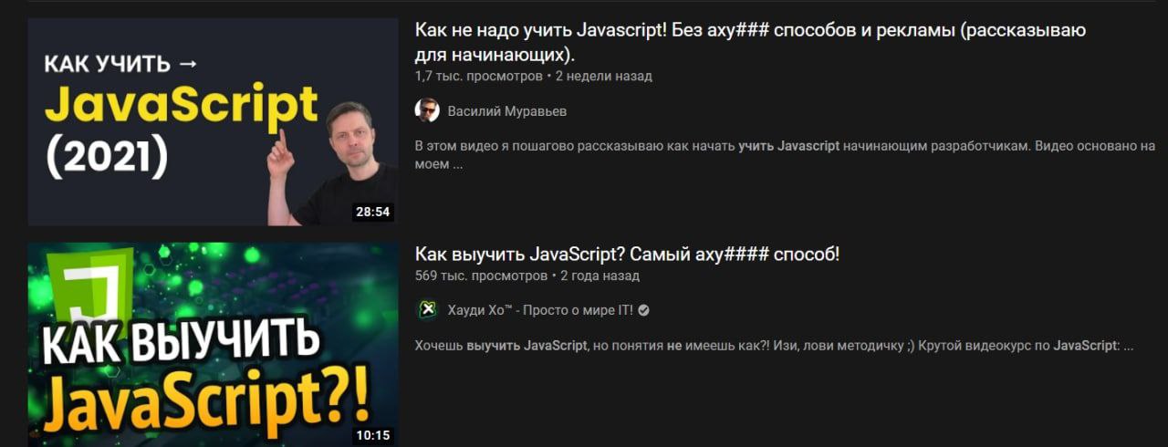Click the 10:15 duration badge

pos(372,435)
